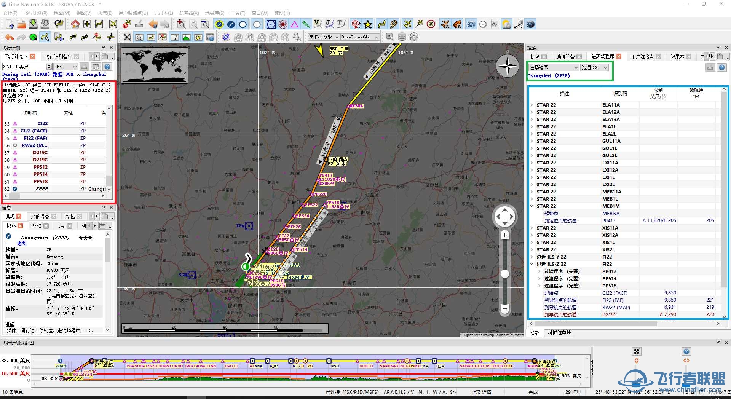The width and height of the screenshot is (731, 399).
Task: Collapse STAR 22 MEB1M row
Action: 531,206
